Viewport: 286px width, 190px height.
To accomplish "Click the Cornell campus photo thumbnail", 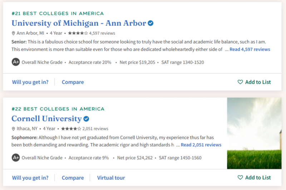I will point(254,133).
